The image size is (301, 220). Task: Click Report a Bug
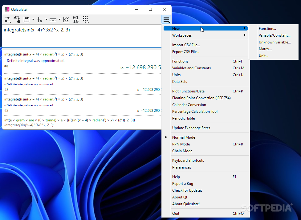pos(205,184)
